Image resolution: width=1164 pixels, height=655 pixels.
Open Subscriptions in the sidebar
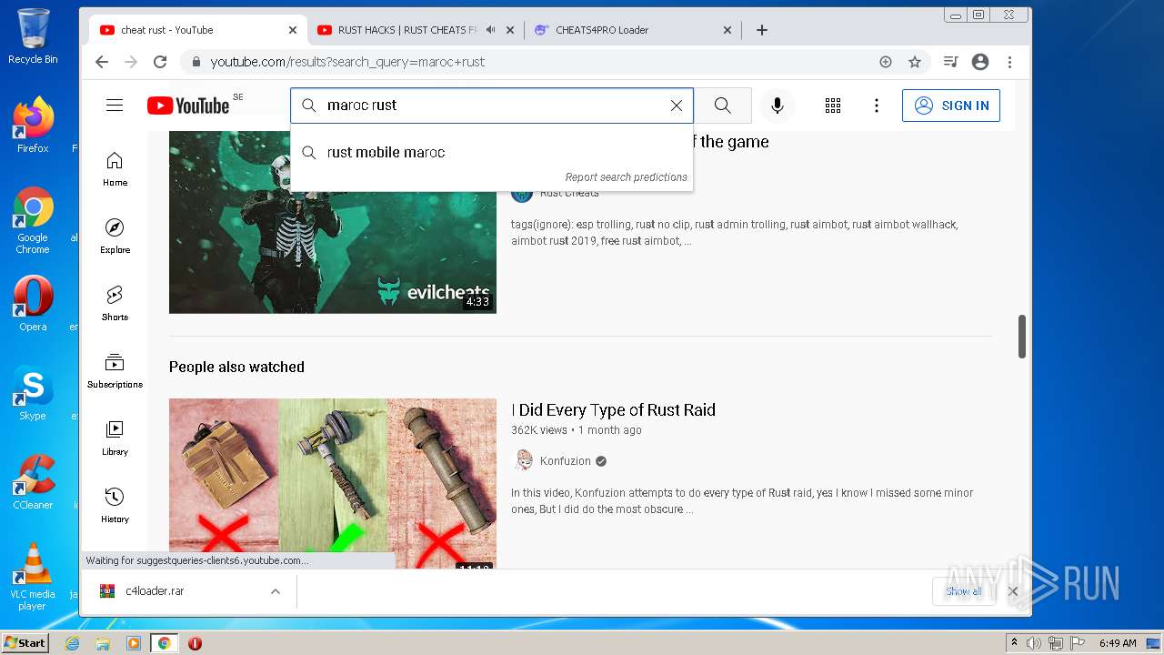pyautogui.click(x=115, y=371)
